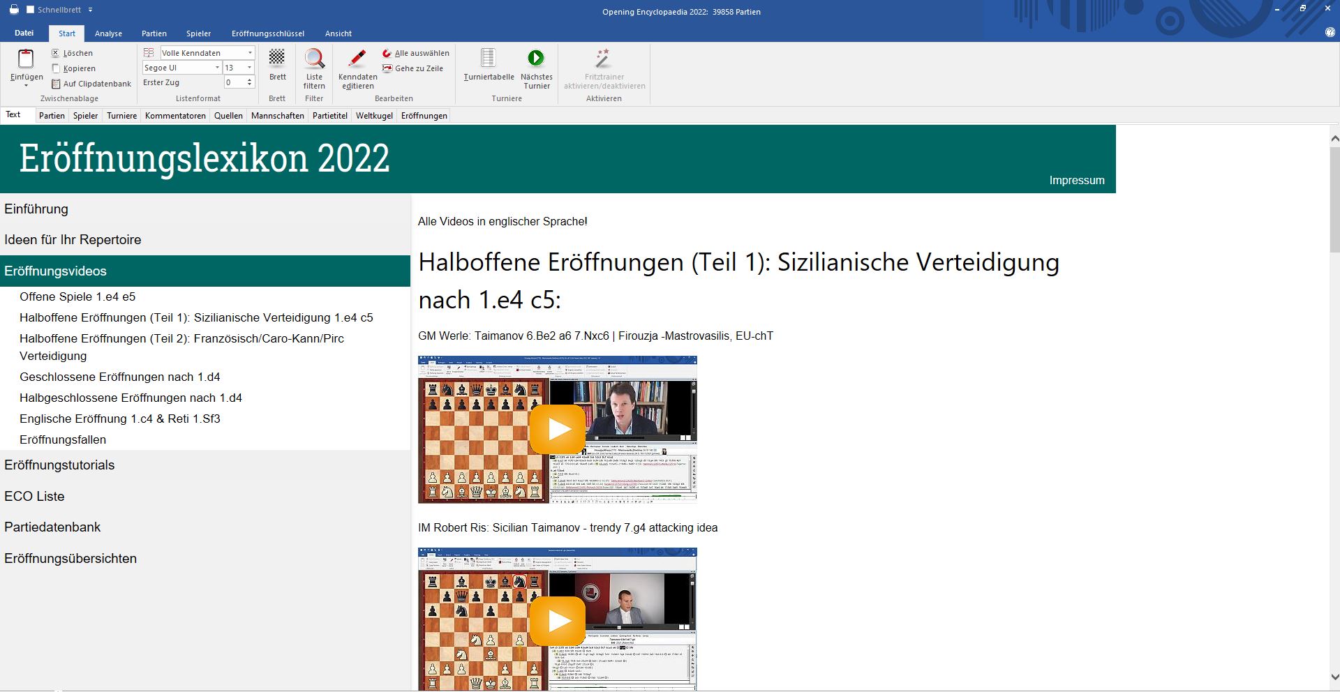Open the Brett chessboard view
The height and width of the screenshot is (692, 1340).
[x=277, y=59]
